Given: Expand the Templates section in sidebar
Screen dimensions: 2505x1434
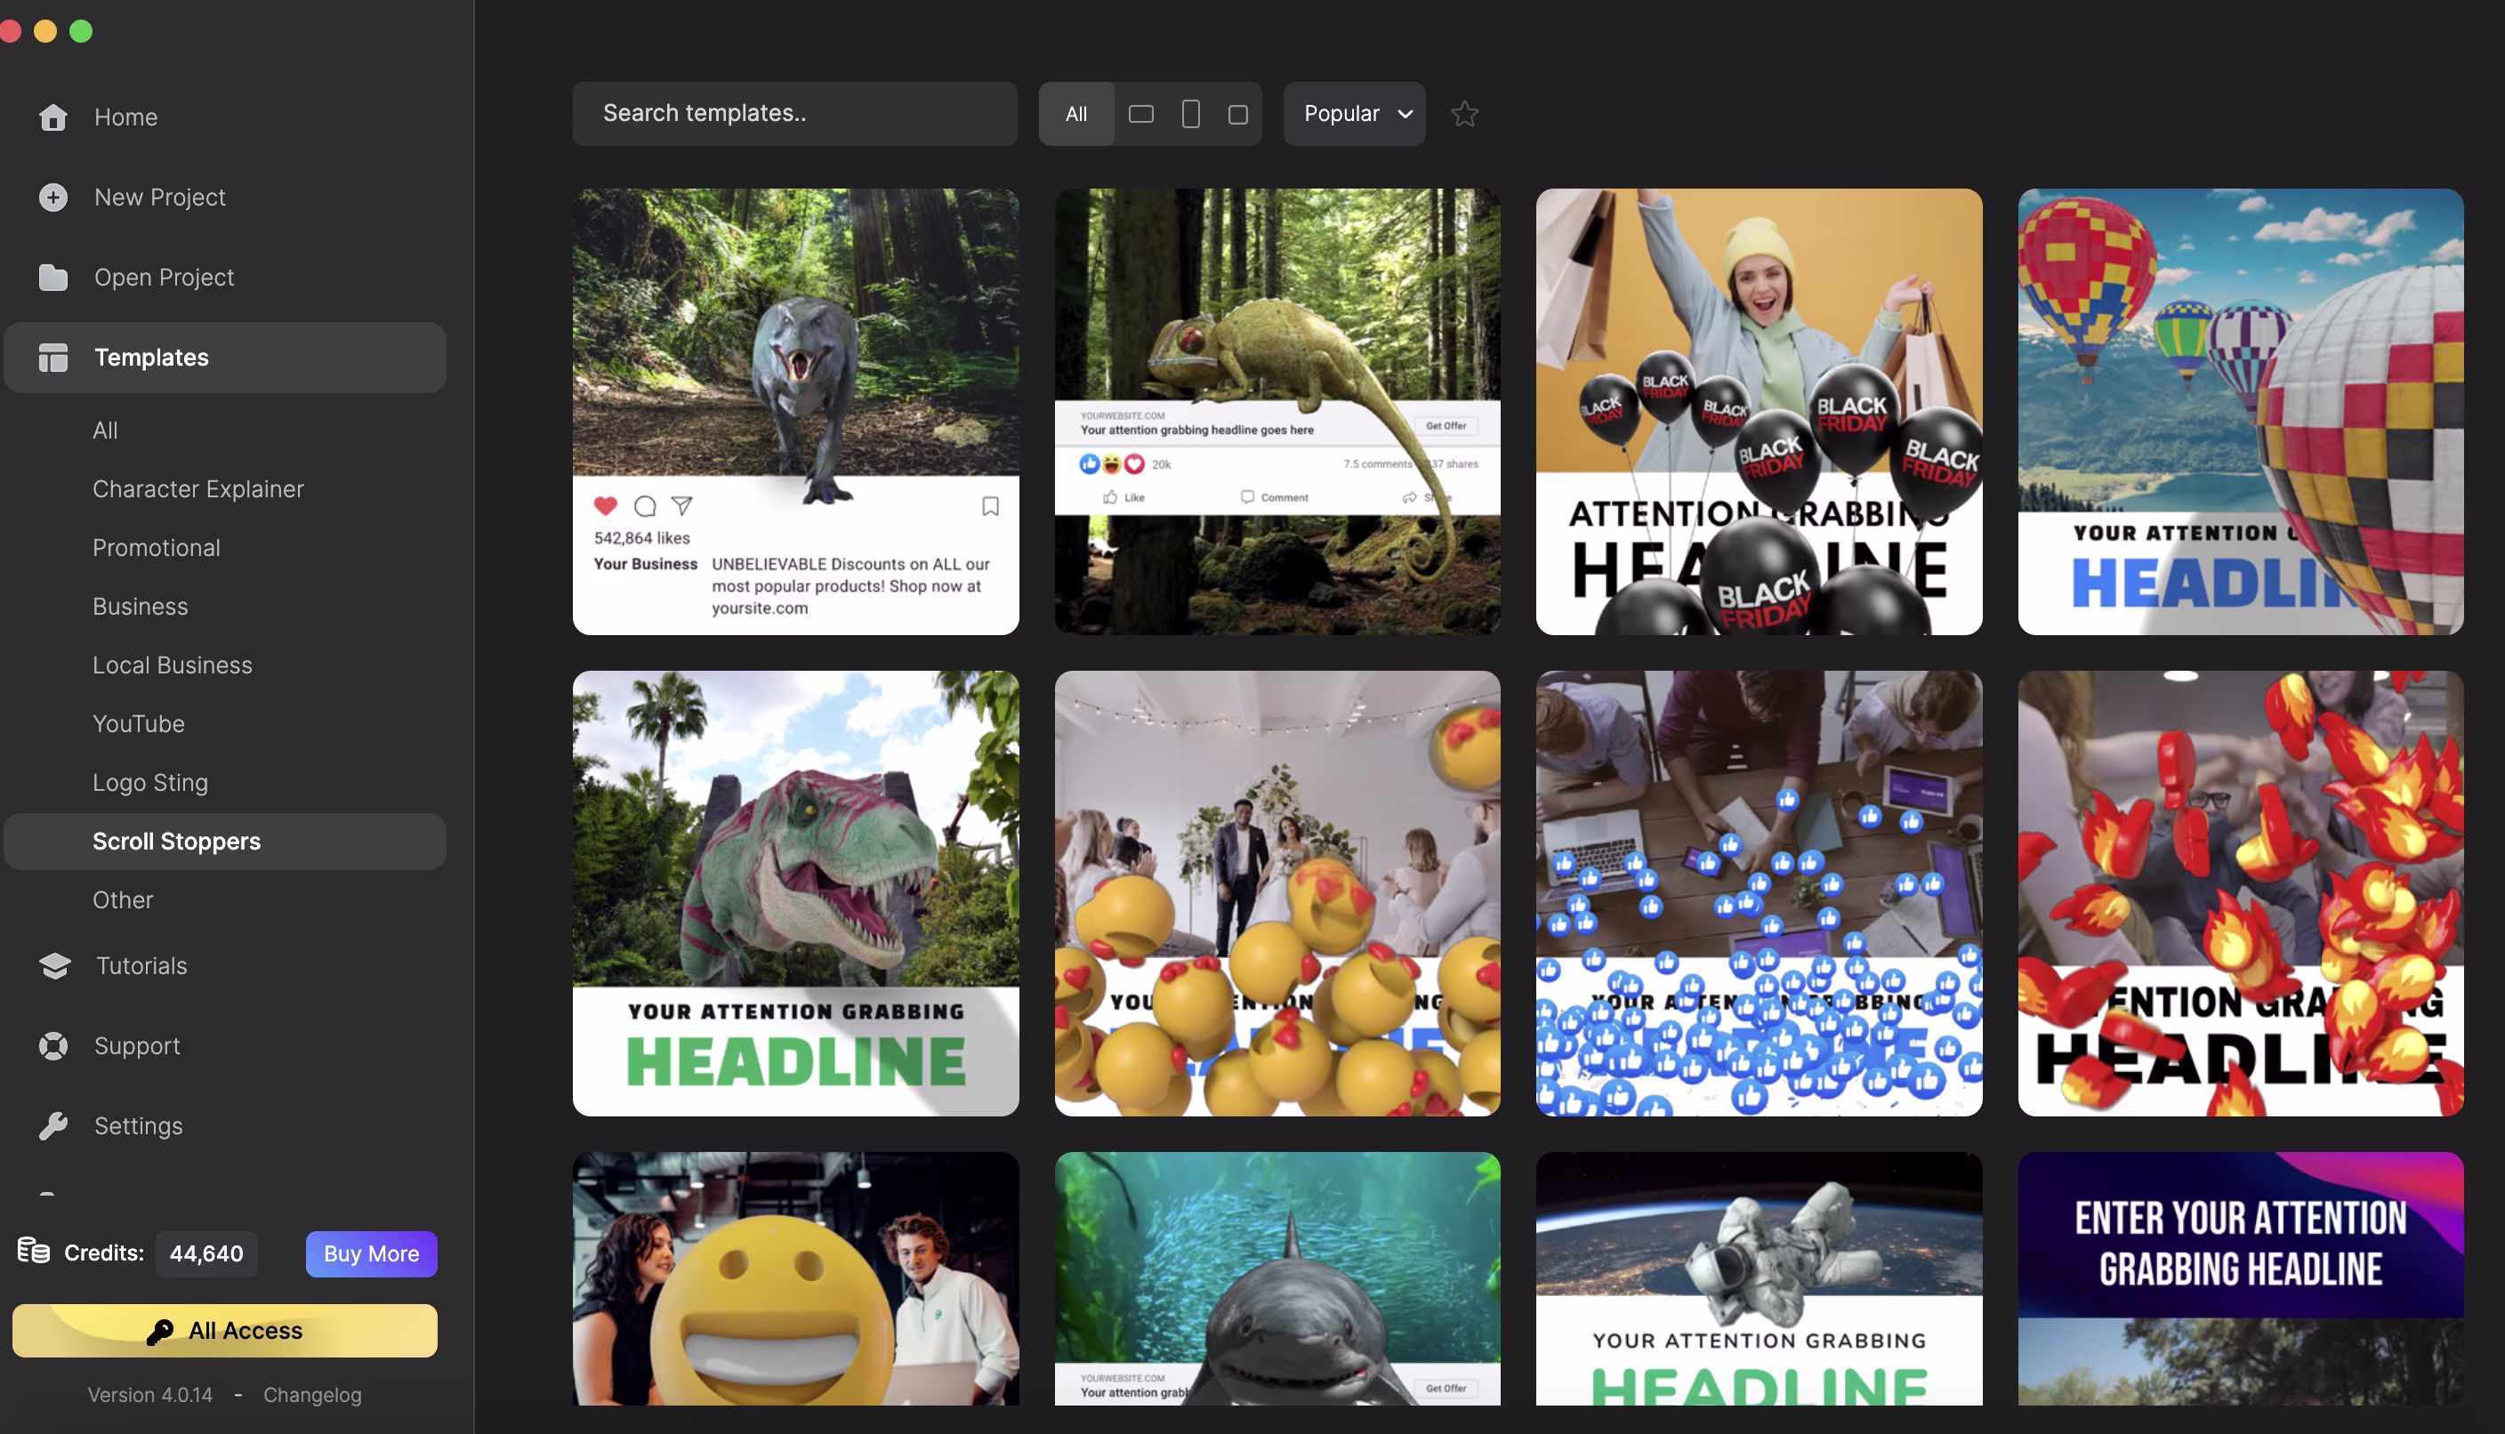Looking at the screenshot, I should pos(150,357).
